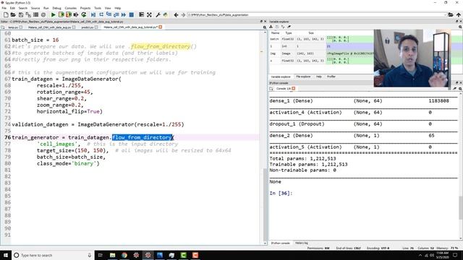The height and width of the screenshot is (260, 463).
Task: Open the Tools menu
Action: (x=98, y=8)
